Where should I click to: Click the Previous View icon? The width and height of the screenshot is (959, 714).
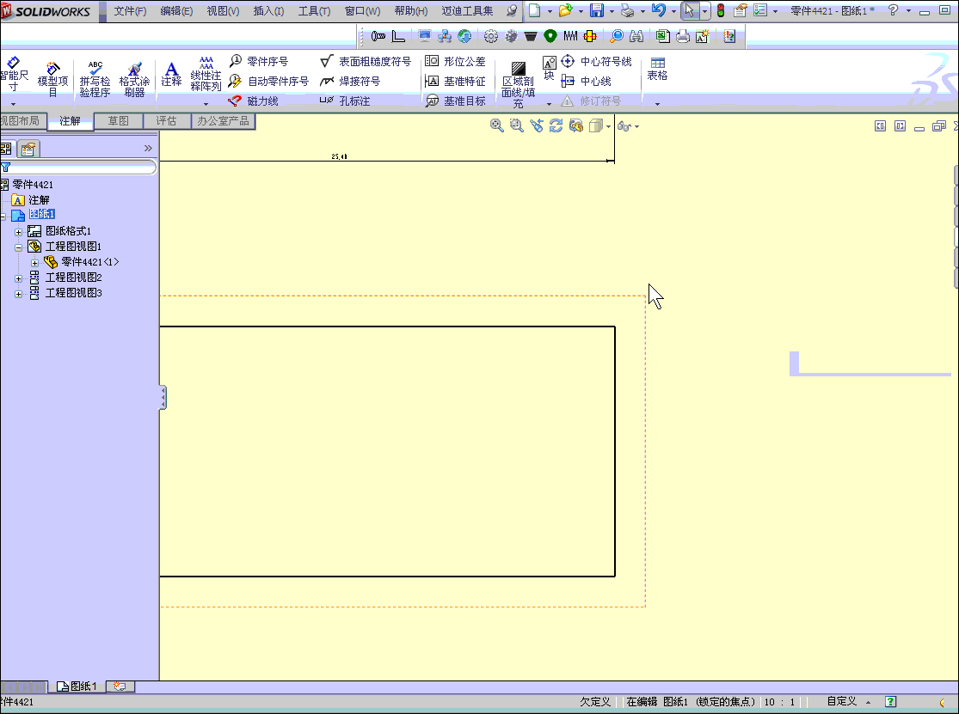click(x=537, y=125)
